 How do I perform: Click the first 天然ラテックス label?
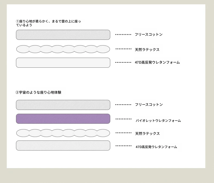pos(147,50)
